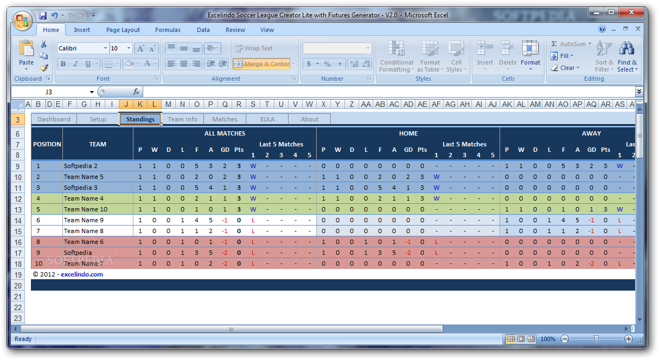
Task: Toggle Italic formatting
Action: pos(75,64)
